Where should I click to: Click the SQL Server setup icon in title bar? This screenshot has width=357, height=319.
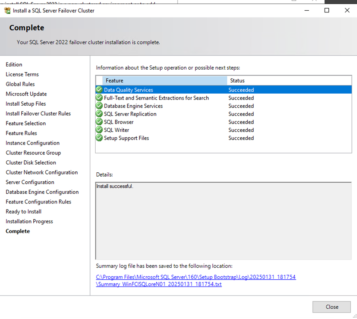click(7, 10)
